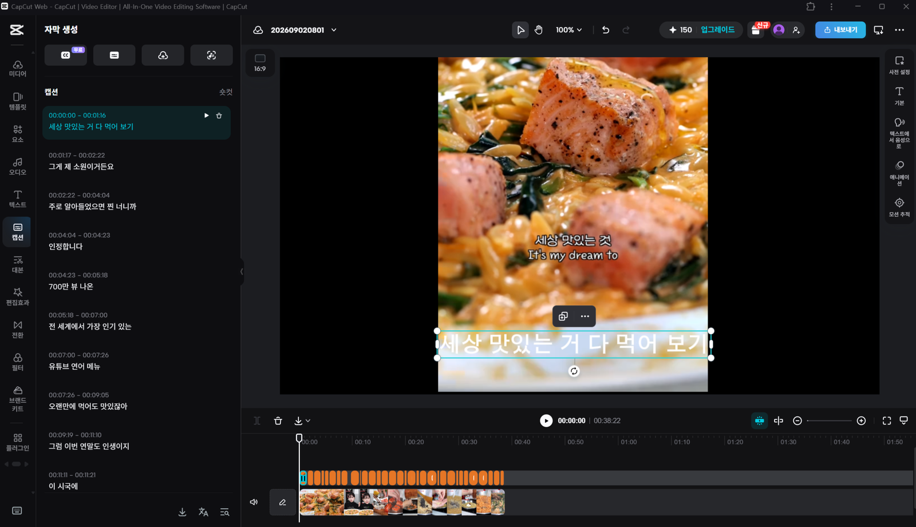
Task: Open the 모션 추적 motion tracking panel
Action: point(899,208)
